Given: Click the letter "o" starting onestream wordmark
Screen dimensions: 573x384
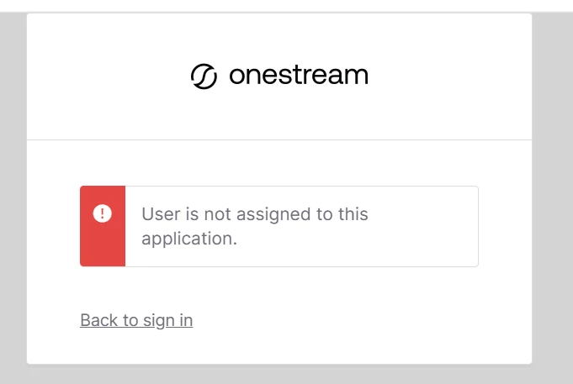Looking at the screenshot, I should tap(237, 76).
